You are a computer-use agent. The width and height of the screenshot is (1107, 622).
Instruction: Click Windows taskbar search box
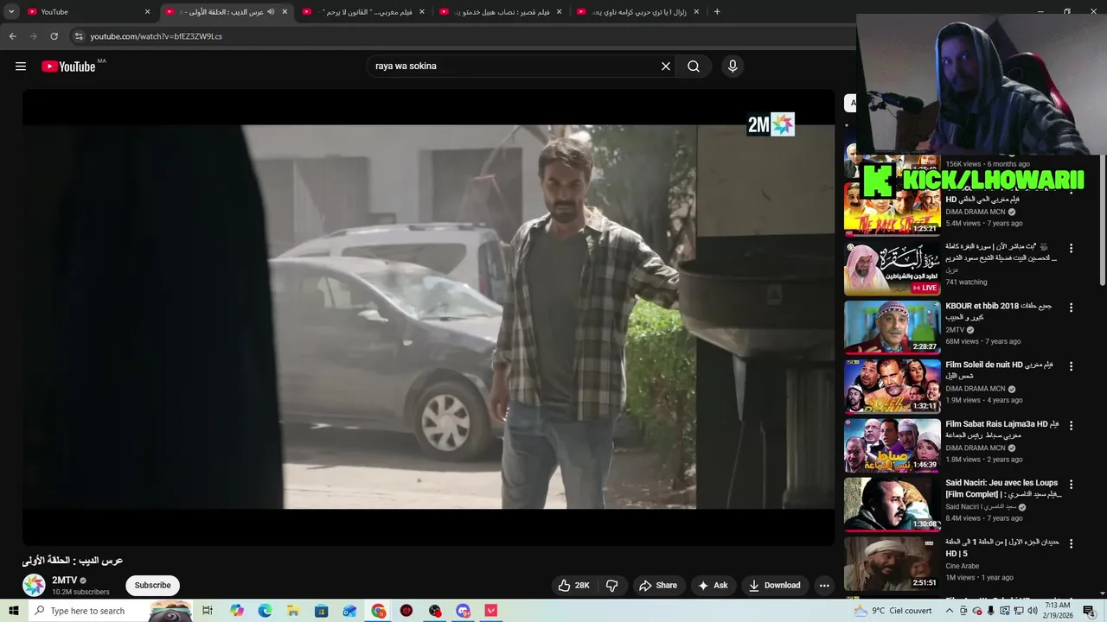click(x=111, y=611)
